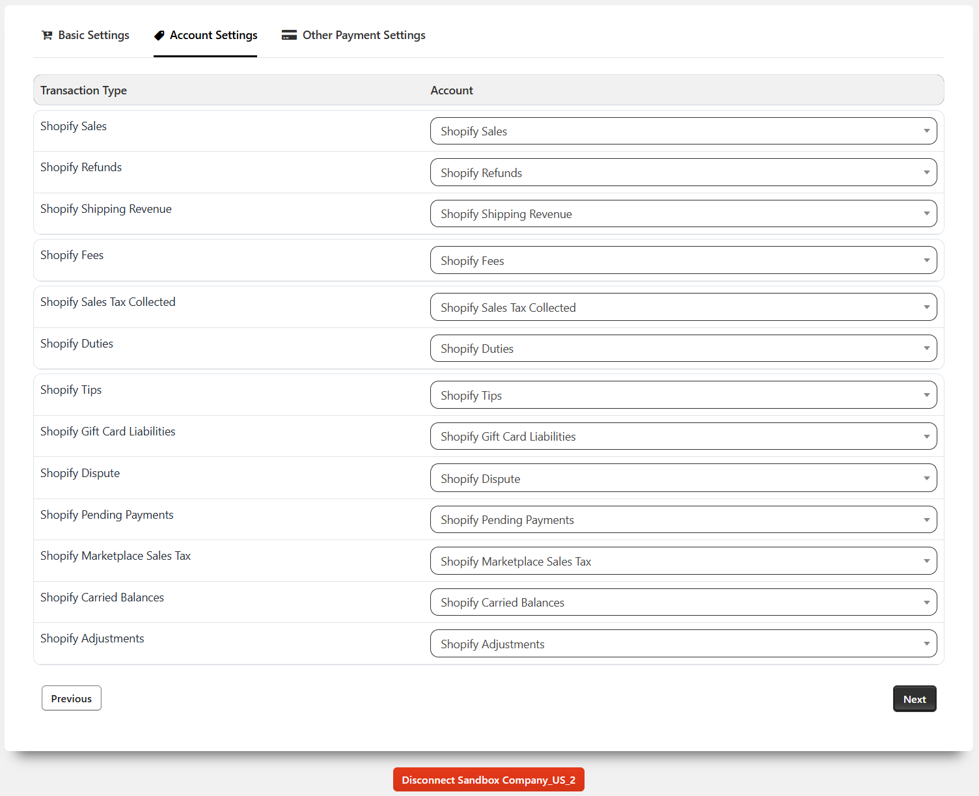The image size is (979, 796).
Task: Open the Shopify Adjustments account dropdown
Action: pos(683,644)
